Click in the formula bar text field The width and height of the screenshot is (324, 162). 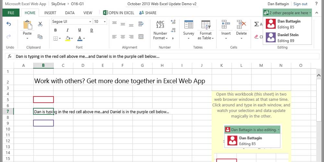(167, 56)
